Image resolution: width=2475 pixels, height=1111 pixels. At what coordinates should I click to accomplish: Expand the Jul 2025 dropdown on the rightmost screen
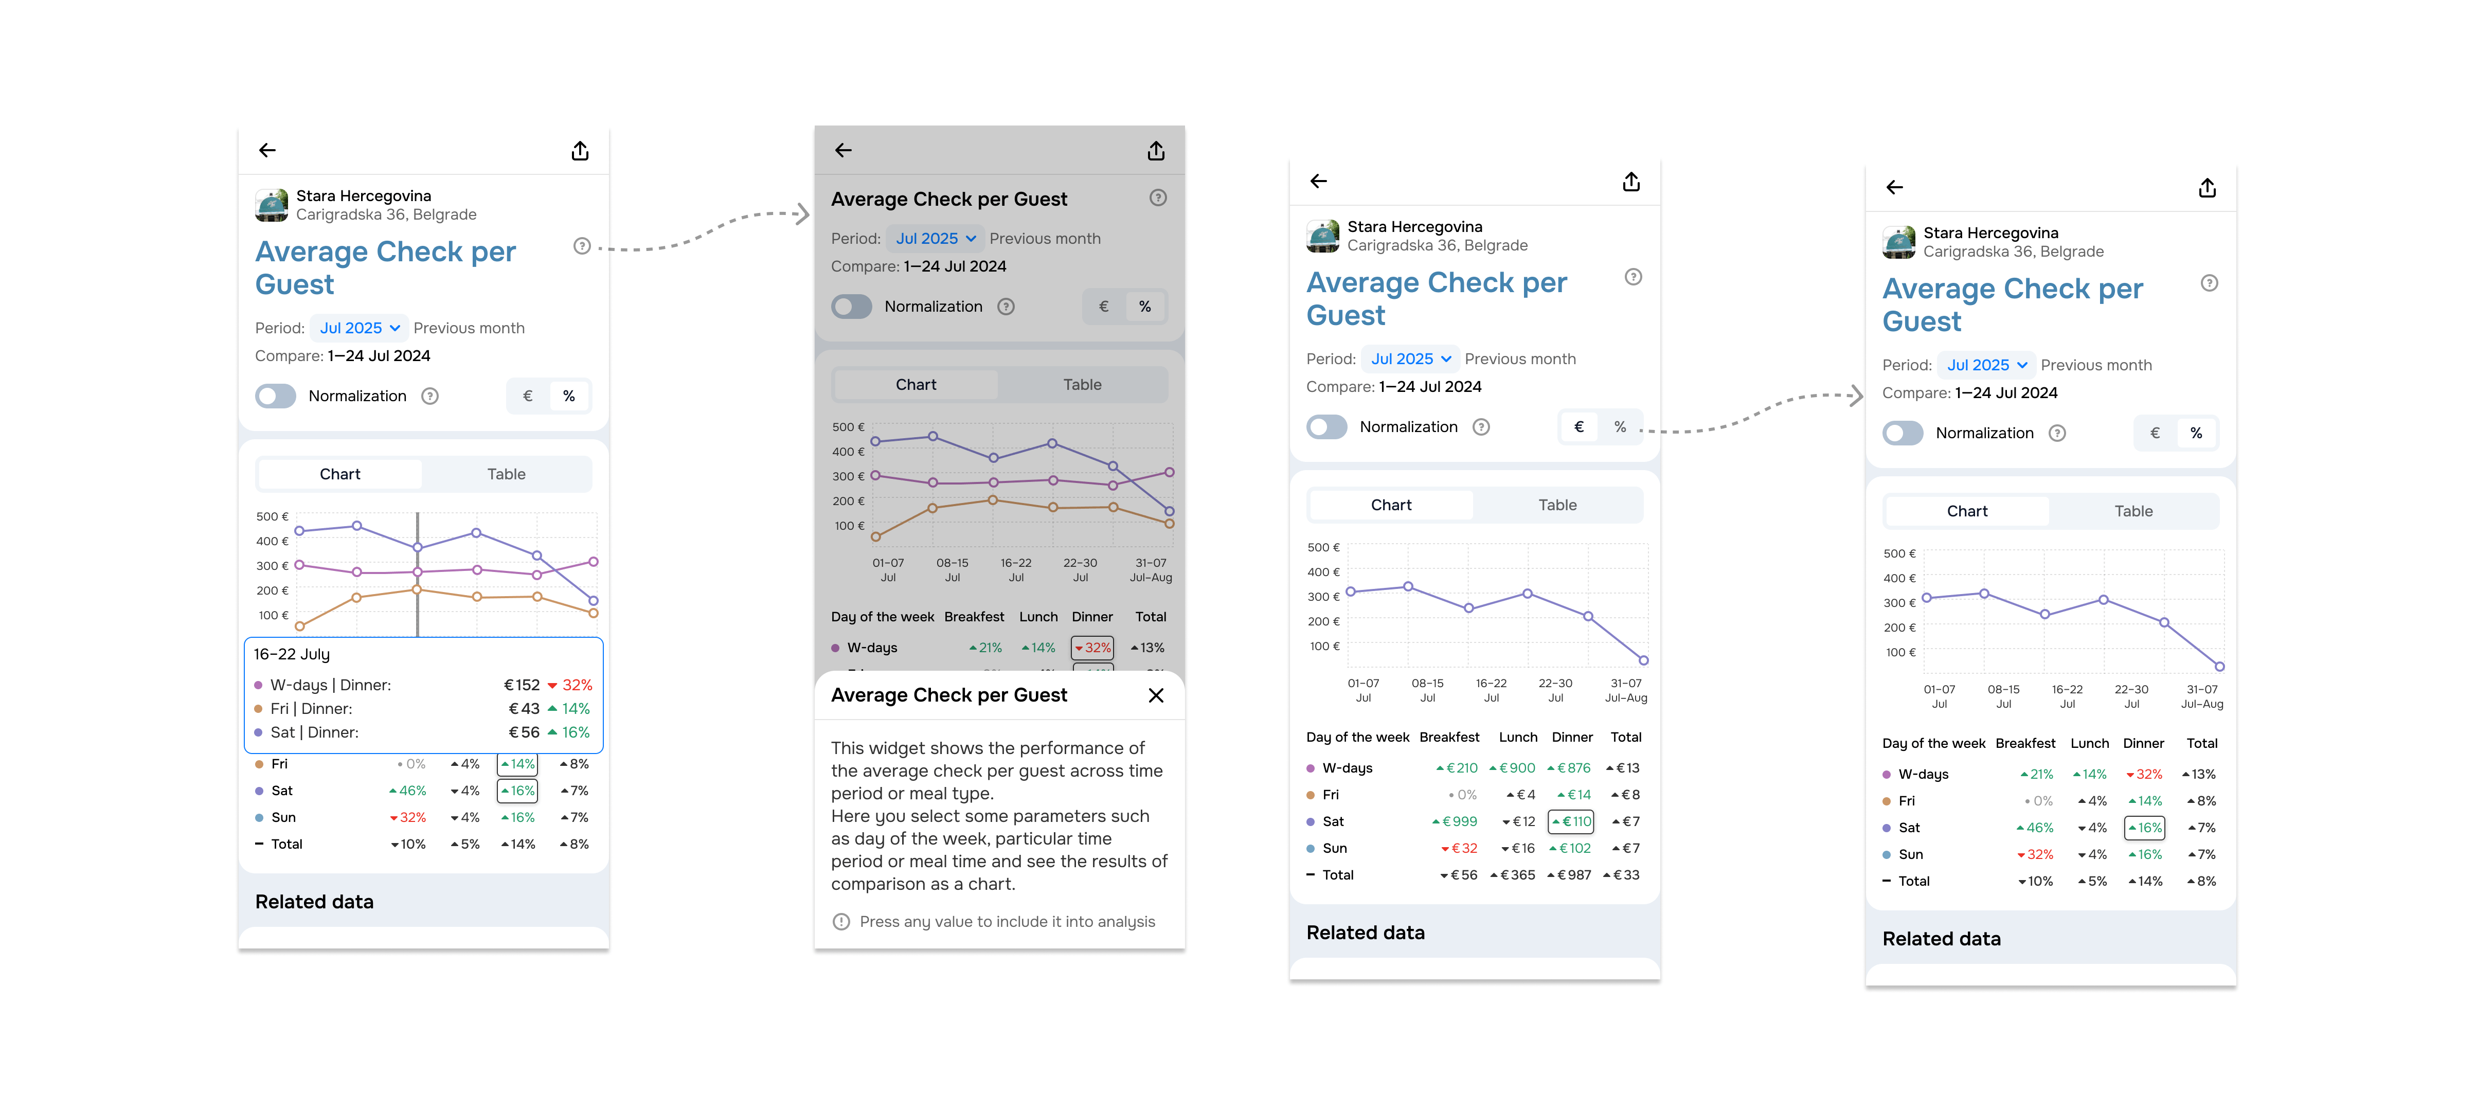point(1986,365)
